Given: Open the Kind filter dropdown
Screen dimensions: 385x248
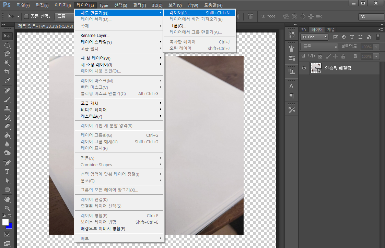Looking at the screenshot, I should point(314,37).
